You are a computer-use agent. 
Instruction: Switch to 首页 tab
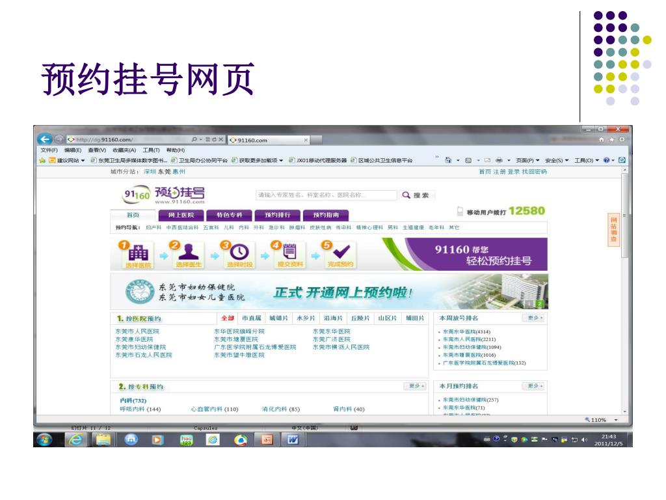click(x=133, y=215)
